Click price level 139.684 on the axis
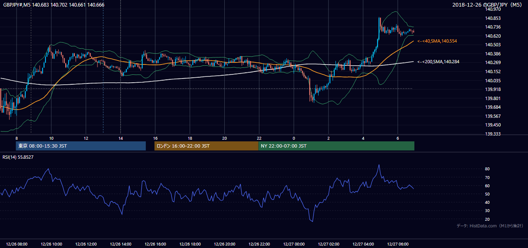Image resolution: width=528 pixels, height=248 pixels. tap(493, 107)
